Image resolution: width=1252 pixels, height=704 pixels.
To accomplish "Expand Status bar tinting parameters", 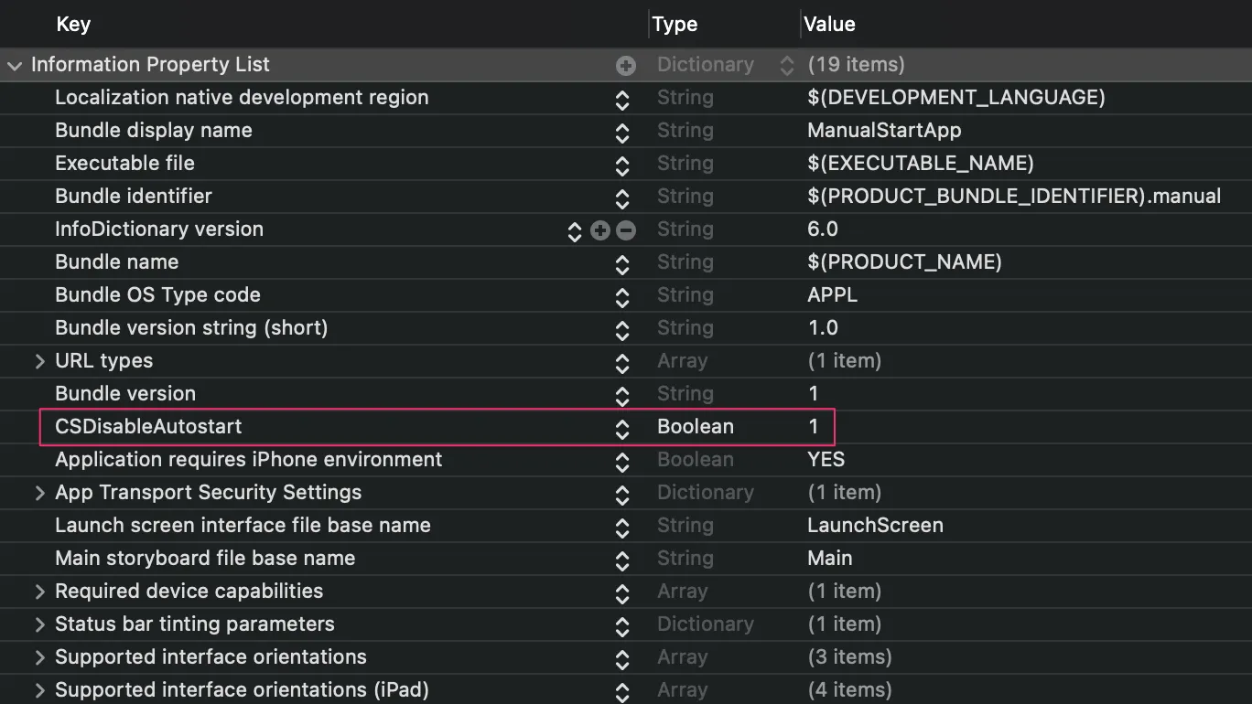I will pos(39,624).
